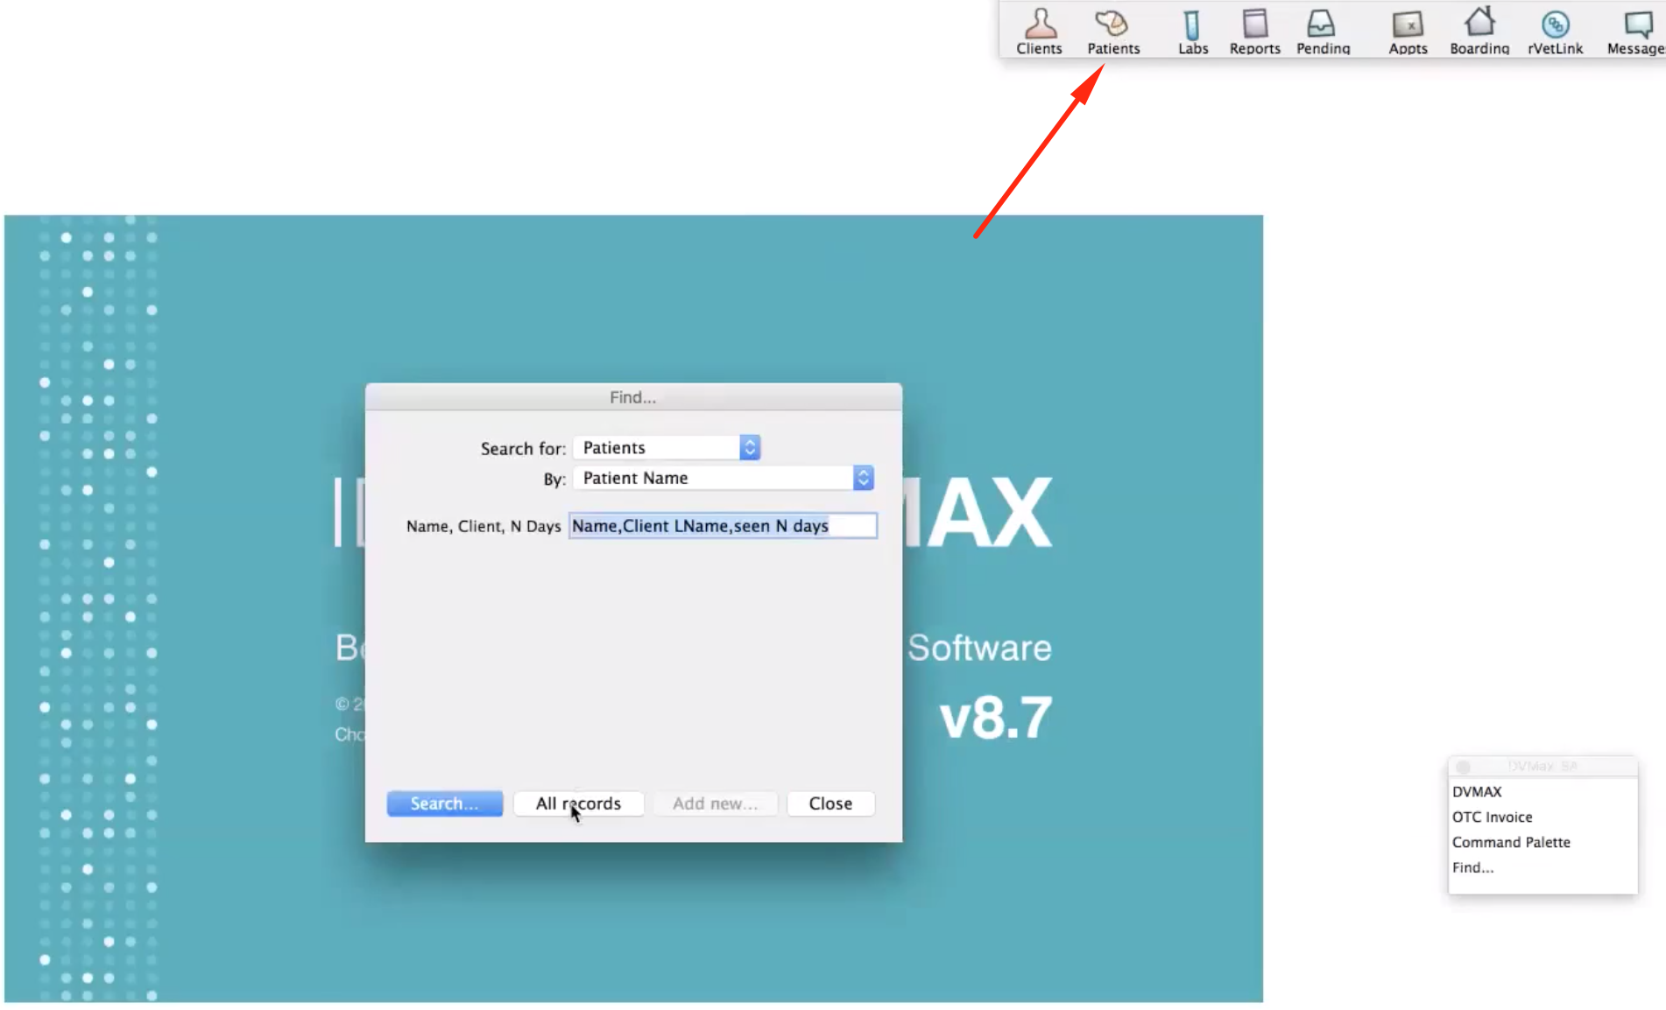Click the Add new... button
1666x1010 pixels.
click(x=715, y=803)
